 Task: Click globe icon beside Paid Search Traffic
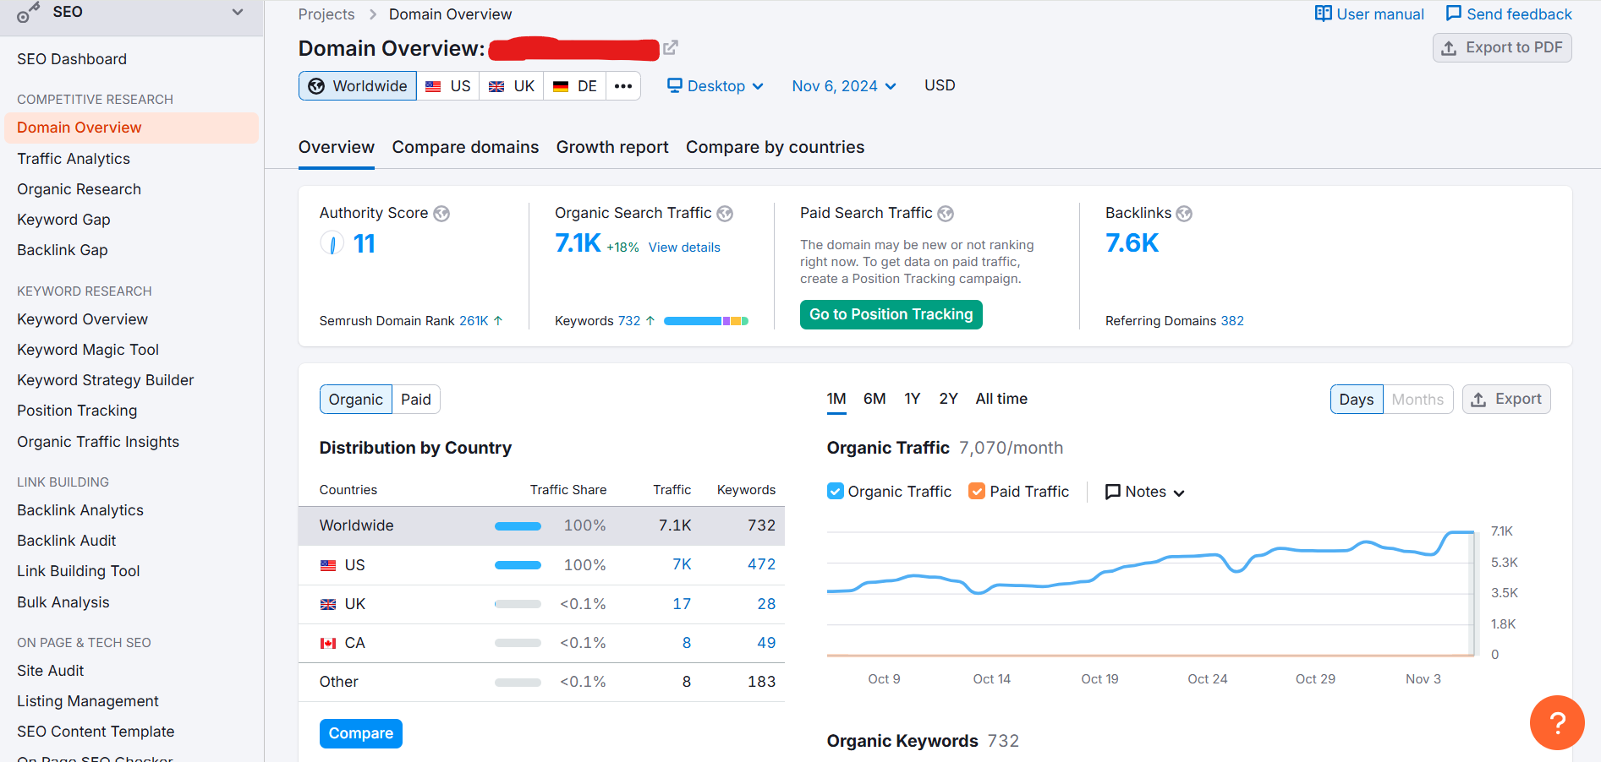tap(946, 214)
